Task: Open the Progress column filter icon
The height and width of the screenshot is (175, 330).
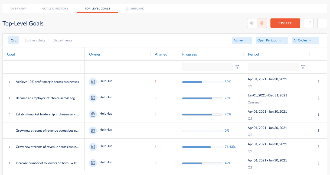Action: coord(237,67)
